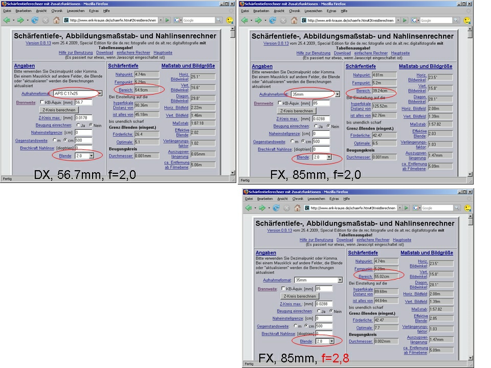Open Extras menu in FX f=2,8 window
491x368 pixels.
[x=334, y=198]
